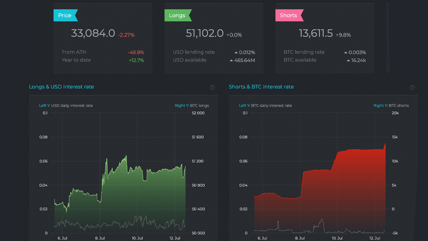Click the -48.8% From ATH value
This screenshot has width=428, height=241.
click(x=136, y=52)
